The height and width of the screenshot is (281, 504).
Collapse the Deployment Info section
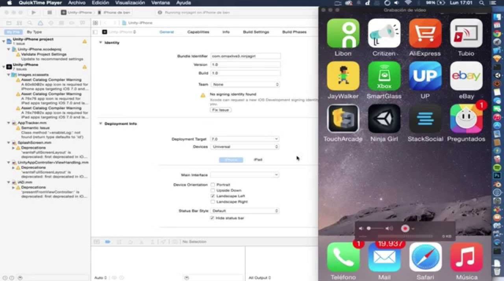coord(100,124)
